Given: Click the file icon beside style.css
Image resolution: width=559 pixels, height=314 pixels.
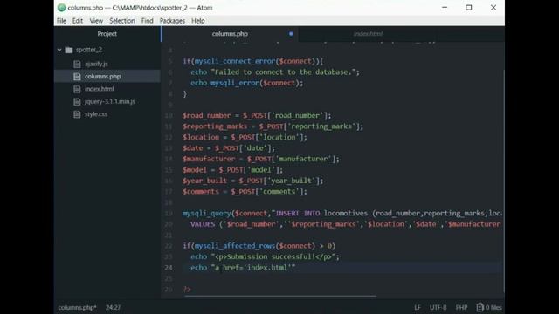Looking at the screenshot, I should coord(77,114).
